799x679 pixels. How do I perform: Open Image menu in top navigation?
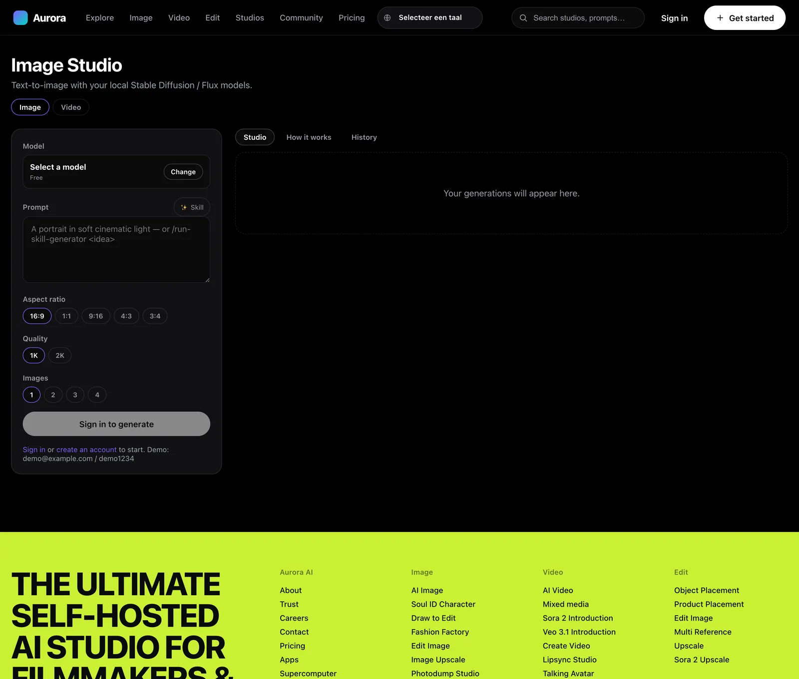141,18
